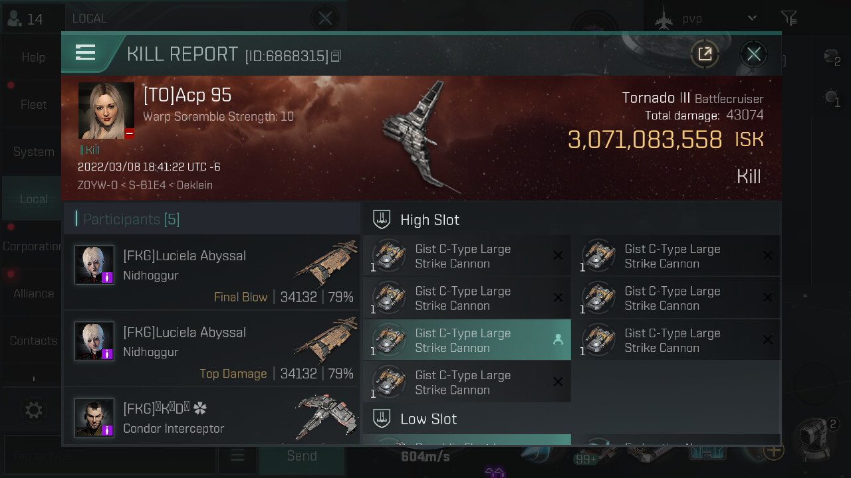Select the Tornado III ship image
This screenshot has height=478, width=851.
coord(419,137)
